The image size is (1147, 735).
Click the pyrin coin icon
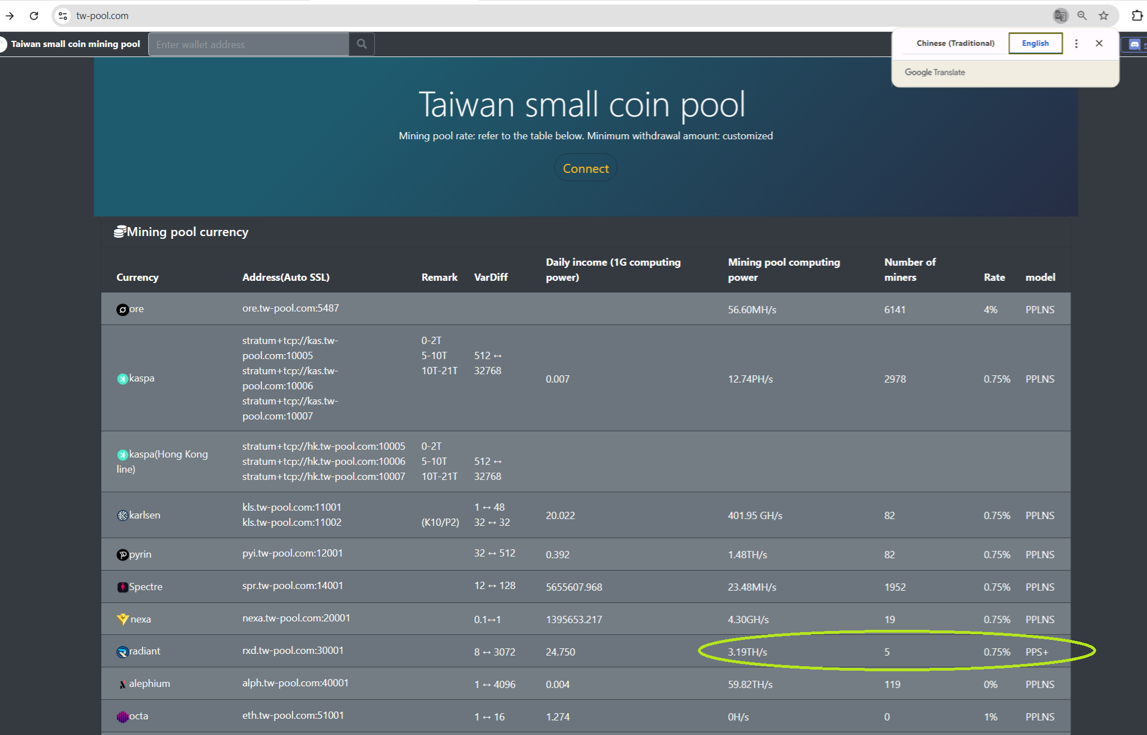(x=122, y=555)
